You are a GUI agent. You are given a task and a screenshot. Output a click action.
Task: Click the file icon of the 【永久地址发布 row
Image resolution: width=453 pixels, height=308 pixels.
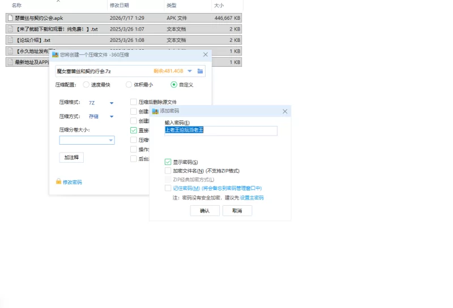tap(10, 51)
